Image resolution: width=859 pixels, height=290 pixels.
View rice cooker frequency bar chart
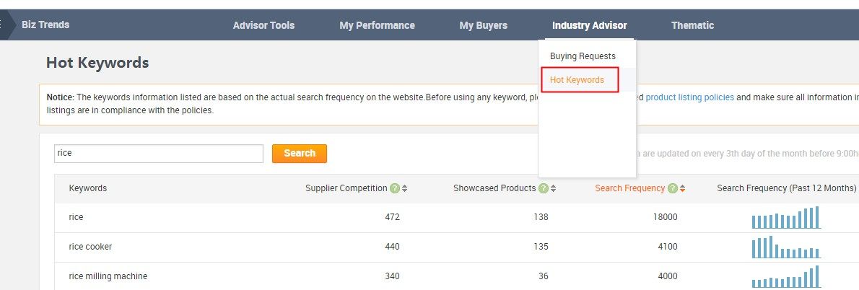[786, 247]
